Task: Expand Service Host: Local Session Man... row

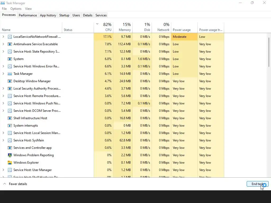Action: (x=3, y=133)
